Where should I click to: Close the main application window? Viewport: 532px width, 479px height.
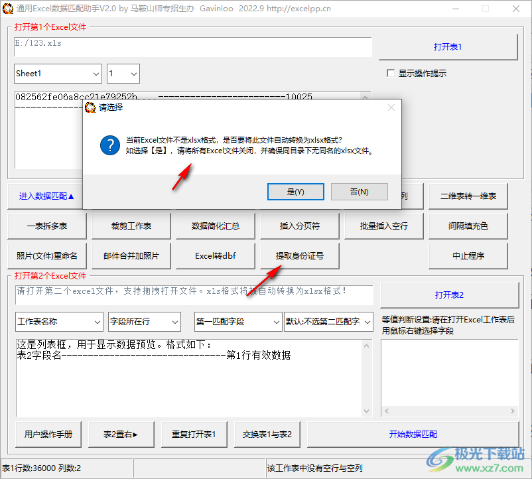tap(516, 9)
